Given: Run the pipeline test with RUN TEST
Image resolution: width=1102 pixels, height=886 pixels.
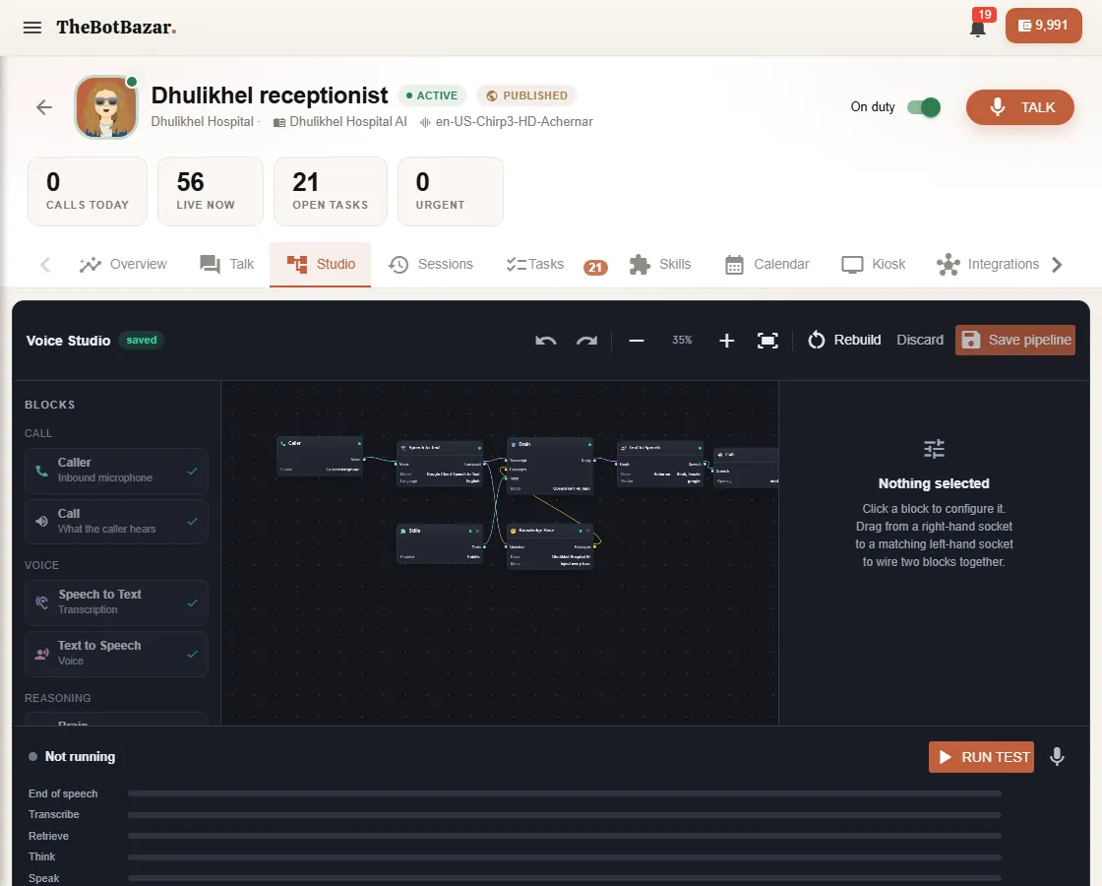Looking at the screenshot, I should tap(981, 757).
